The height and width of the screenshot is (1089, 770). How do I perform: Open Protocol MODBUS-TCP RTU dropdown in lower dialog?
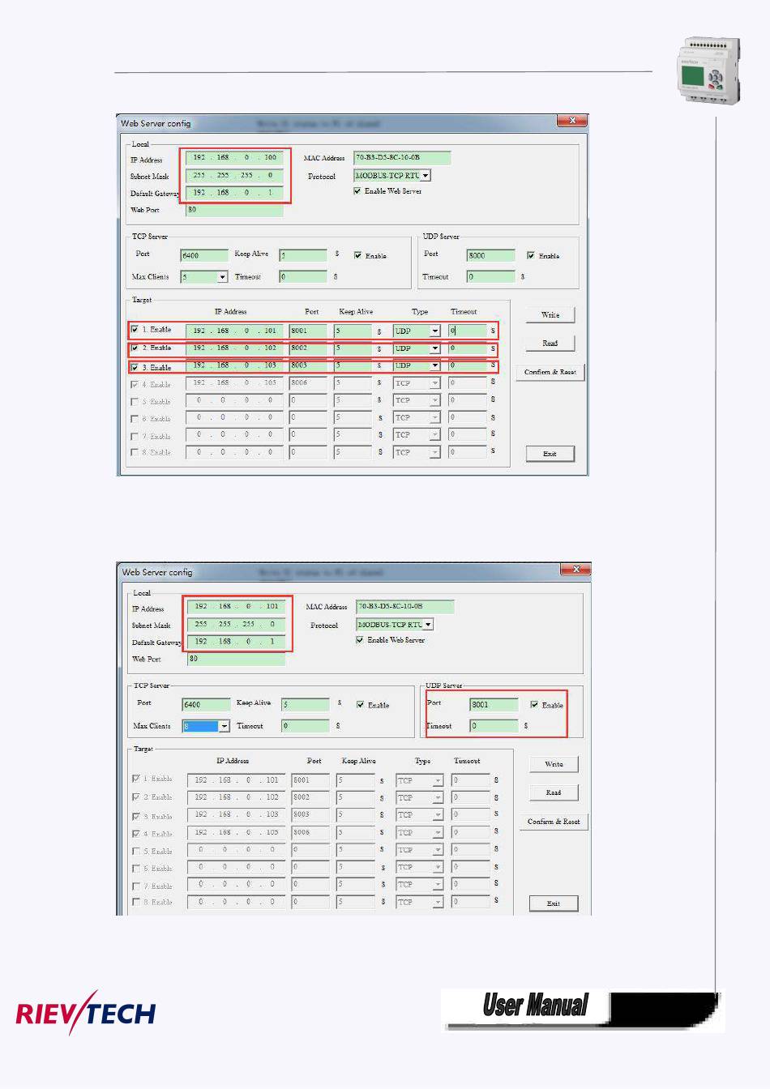pos(428,625)
